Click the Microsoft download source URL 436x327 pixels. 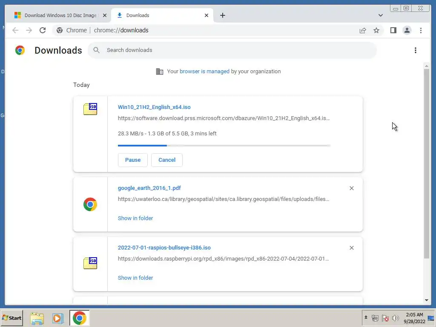224,118
